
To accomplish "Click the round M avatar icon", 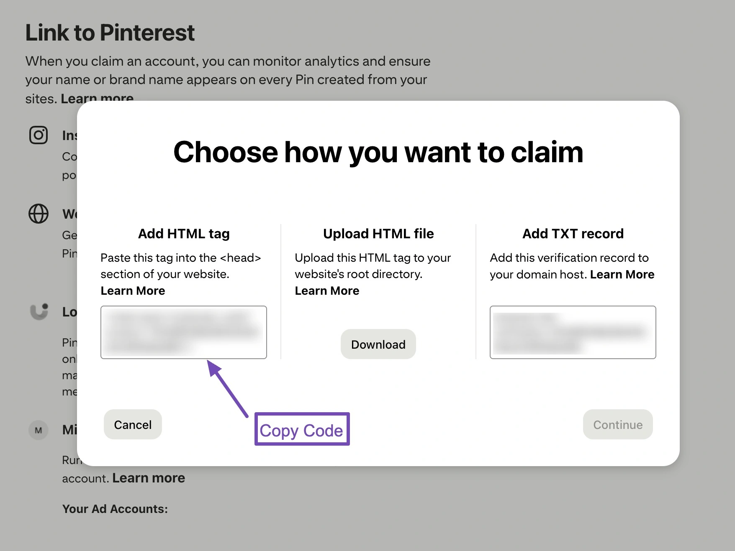I will pos(39,430).
